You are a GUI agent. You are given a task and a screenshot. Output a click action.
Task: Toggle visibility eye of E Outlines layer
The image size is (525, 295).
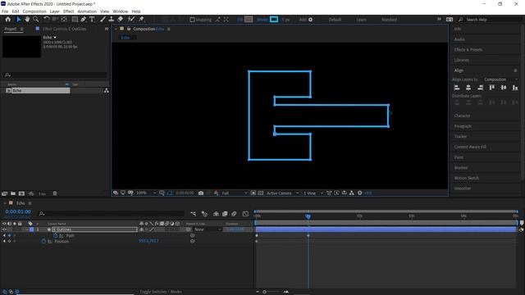click(4, 229)
